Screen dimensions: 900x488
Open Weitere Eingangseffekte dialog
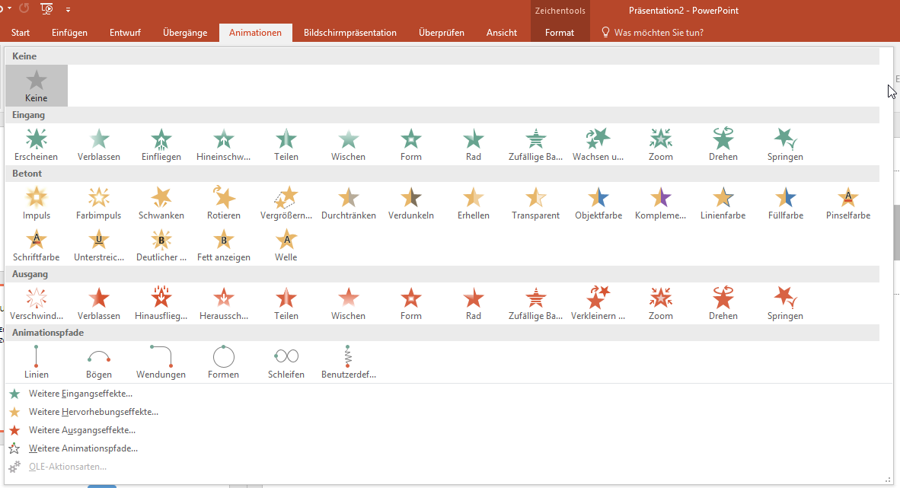(81, 394)
